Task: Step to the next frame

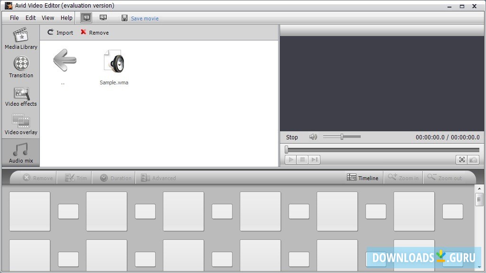Action: 314,160
